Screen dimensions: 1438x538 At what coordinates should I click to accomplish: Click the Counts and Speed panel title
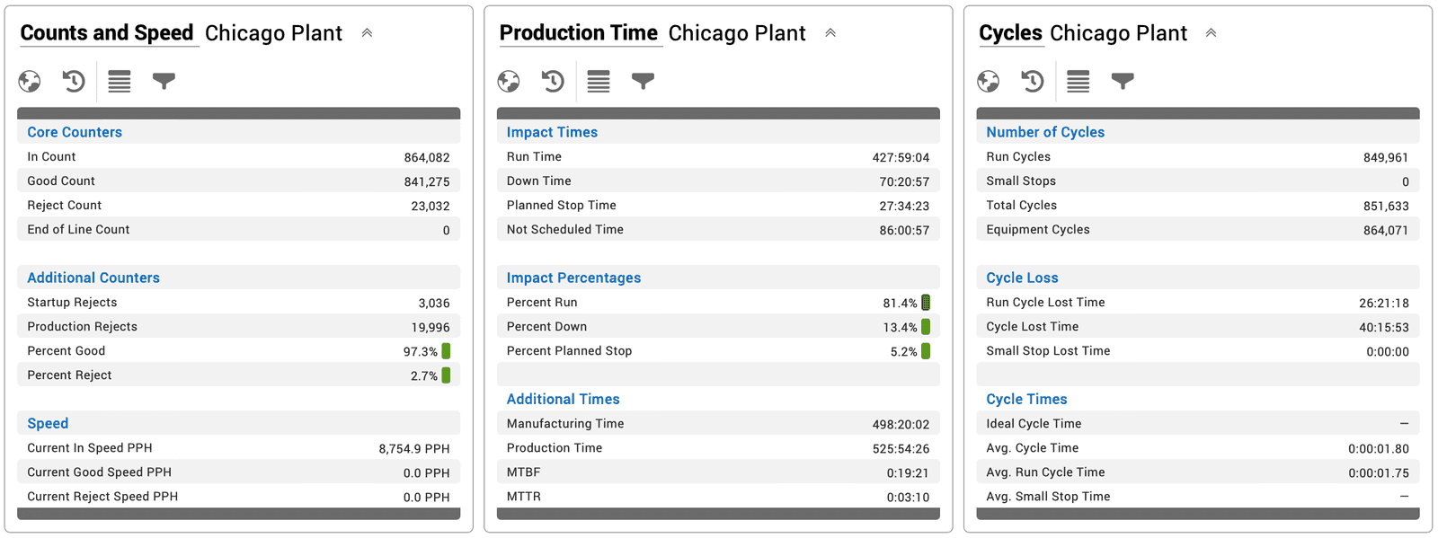click(x=107, y=33)
